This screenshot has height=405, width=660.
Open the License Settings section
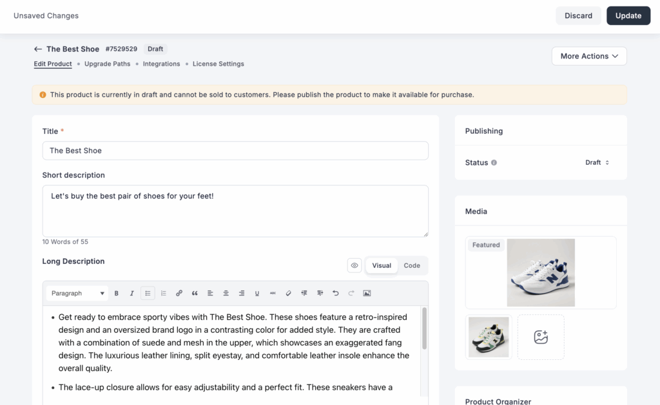(x=218, y=64)
